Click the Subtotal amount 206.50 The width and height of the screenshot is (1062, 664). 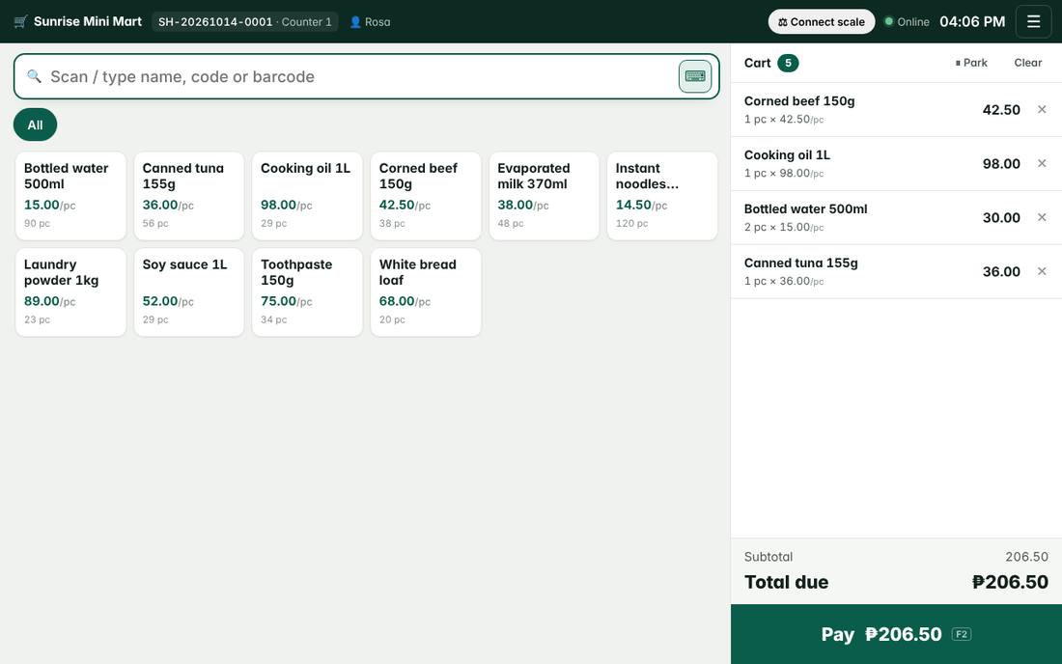click(x=1026, y=556)
